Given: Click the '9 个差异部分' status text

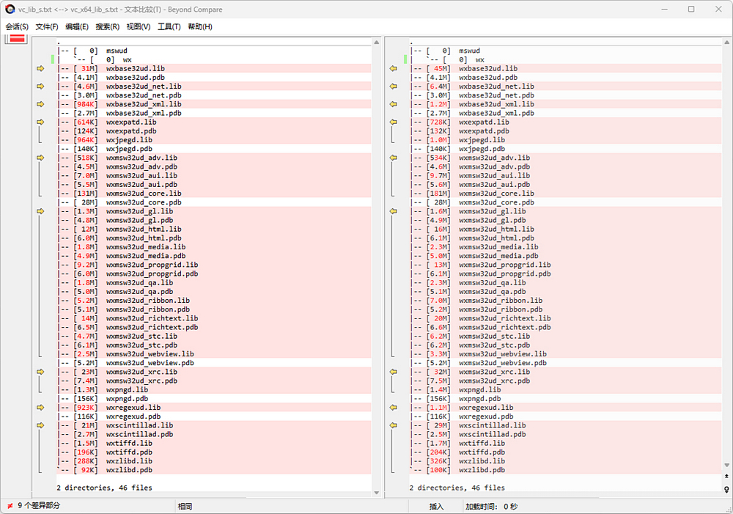Looking at the screenshot, I should (x=39, y=506).
